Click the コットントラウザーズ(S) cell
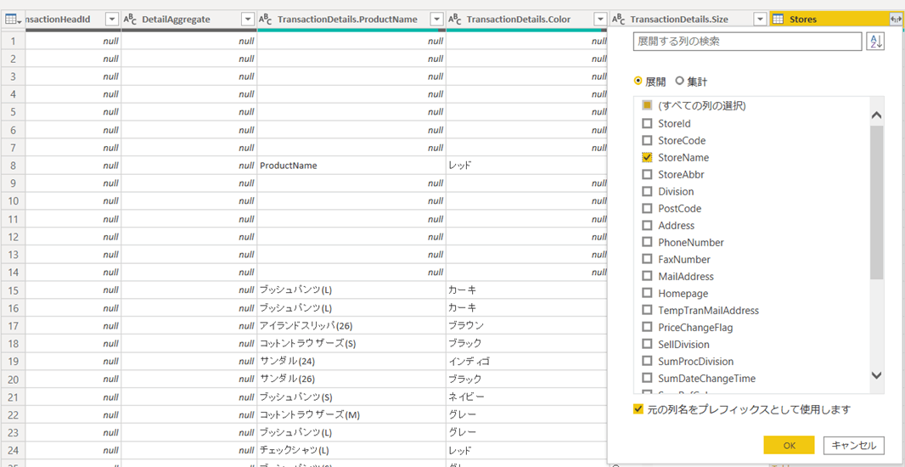This screenshot has width=905, height=467. 351,344
